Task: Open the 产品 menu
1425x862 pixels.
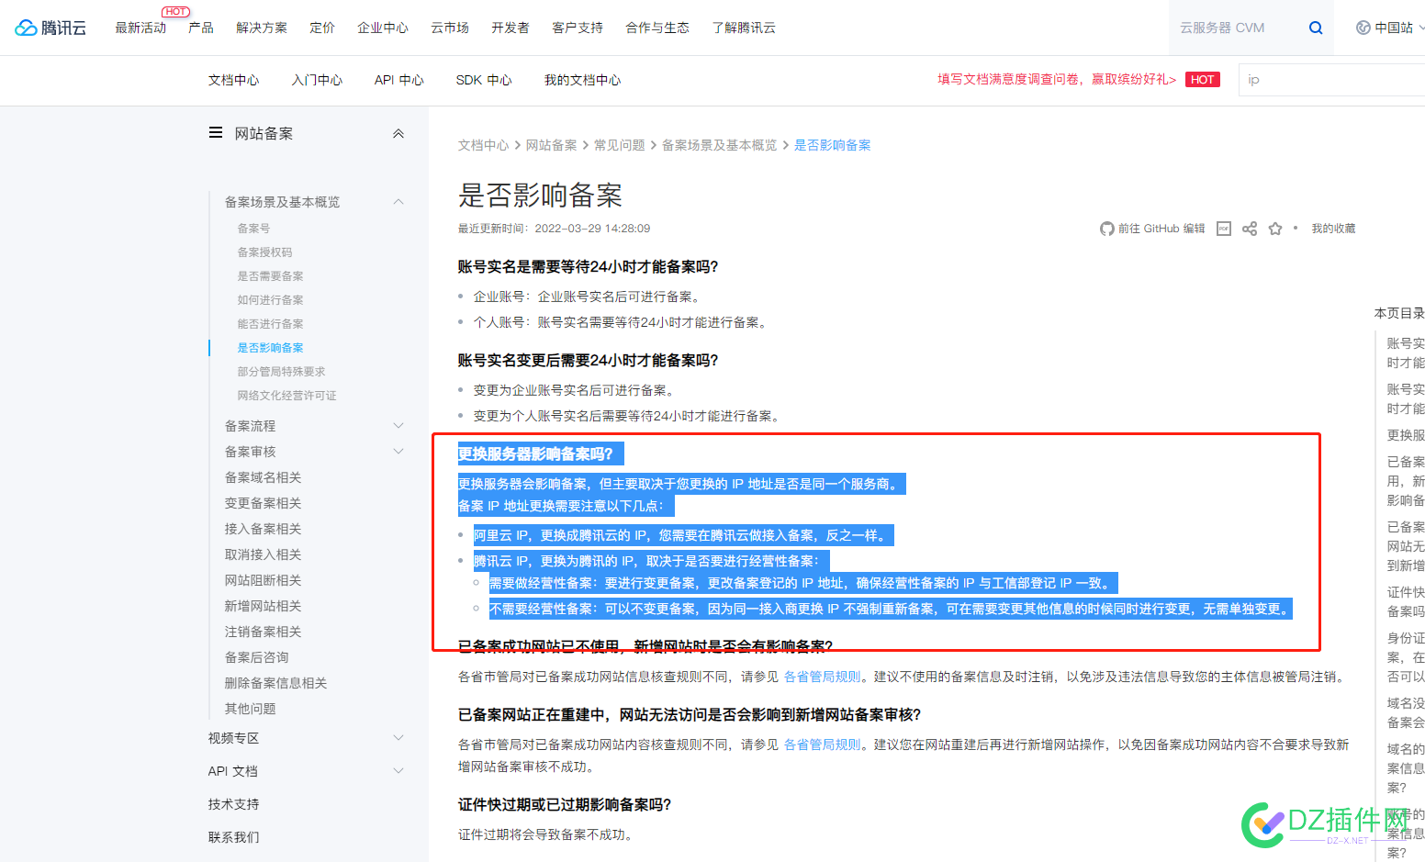Action: coord(201,28)
